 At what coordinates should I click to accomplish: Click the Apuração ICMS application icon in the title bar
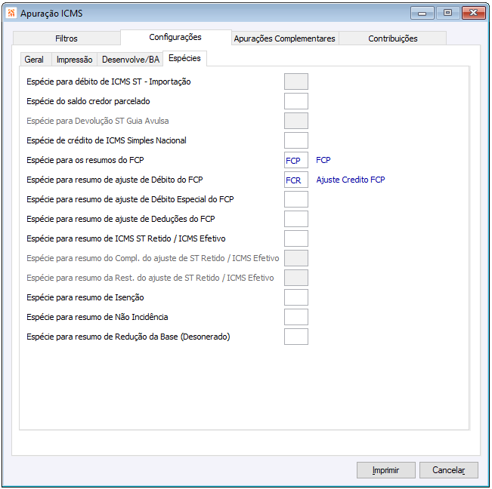[11, 13]
